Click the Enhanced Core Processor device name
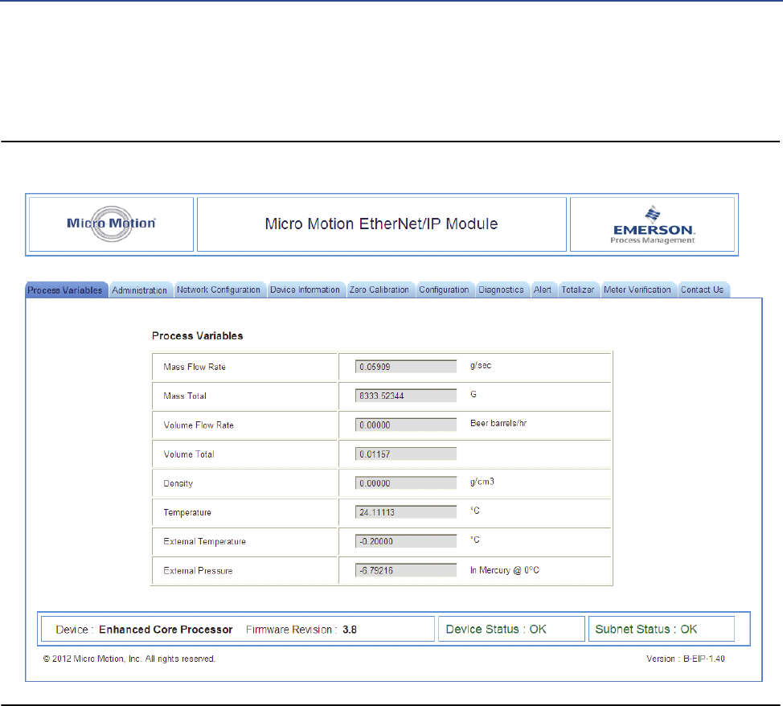The image size is (783, 706). 166,630
